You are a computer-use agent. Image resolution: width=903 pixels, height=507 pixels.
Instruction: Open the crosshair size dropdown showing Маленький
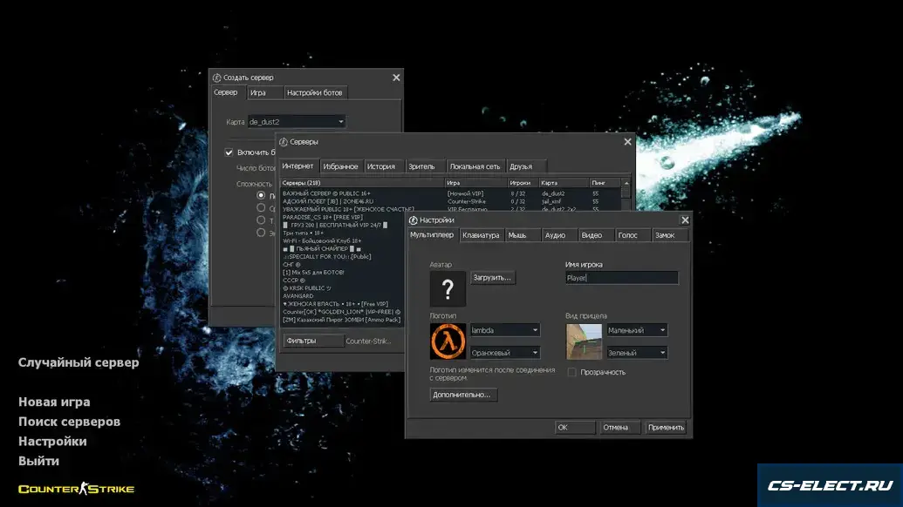pos(637,330)
